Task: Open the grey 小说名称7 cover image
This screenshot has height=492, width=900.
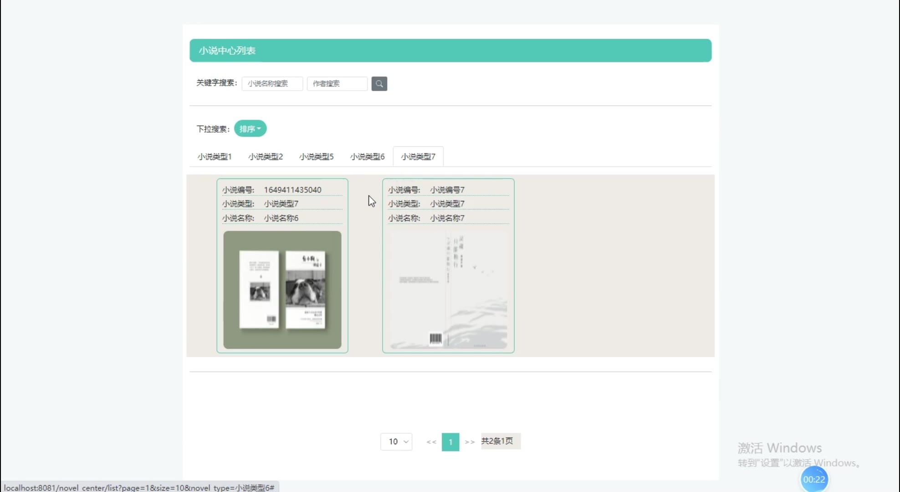Action: click(448, 290)
